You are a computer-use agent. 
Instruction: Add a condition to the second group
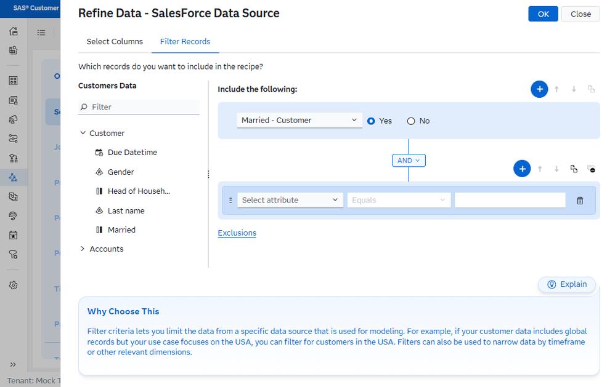click(522, 169)
